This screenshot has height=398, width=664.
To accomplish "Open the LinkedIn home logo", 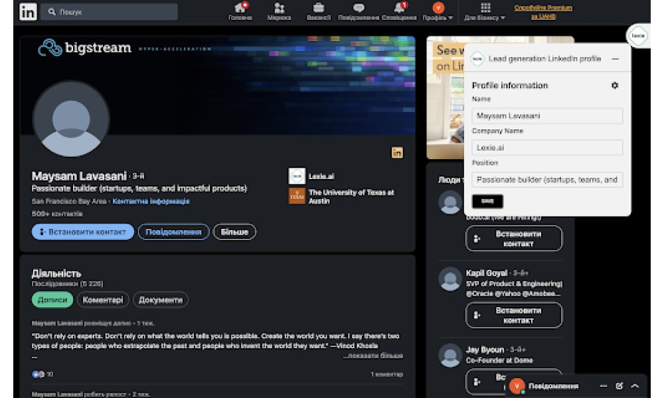I will pos(29,12).
